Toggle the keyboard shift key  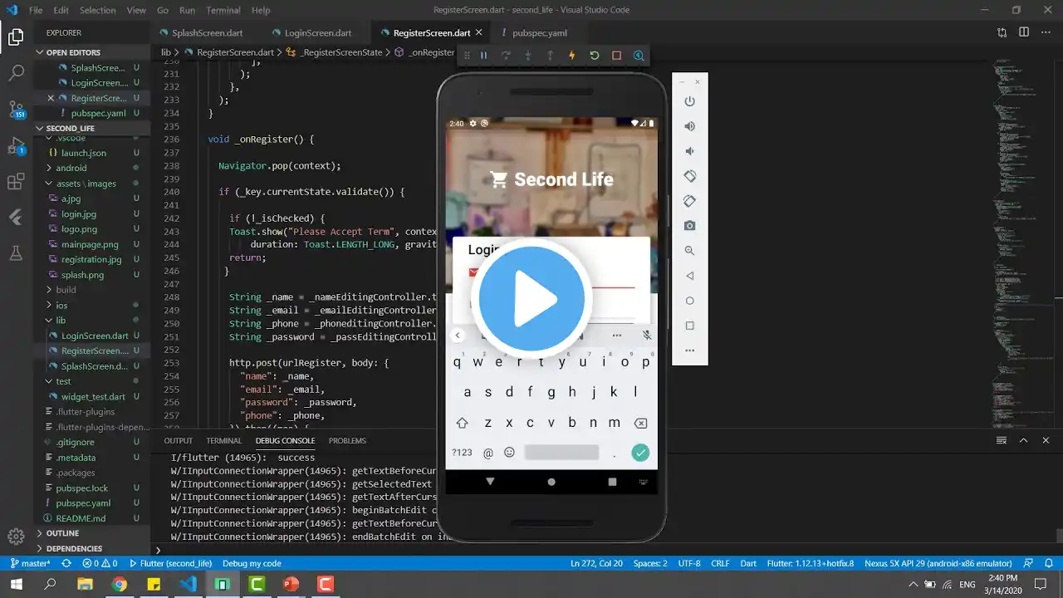(462, 423)
